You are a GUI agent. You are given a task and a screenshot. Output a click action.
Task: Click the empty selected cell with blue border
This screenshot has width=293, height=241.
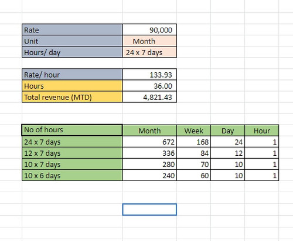(149, 209)
